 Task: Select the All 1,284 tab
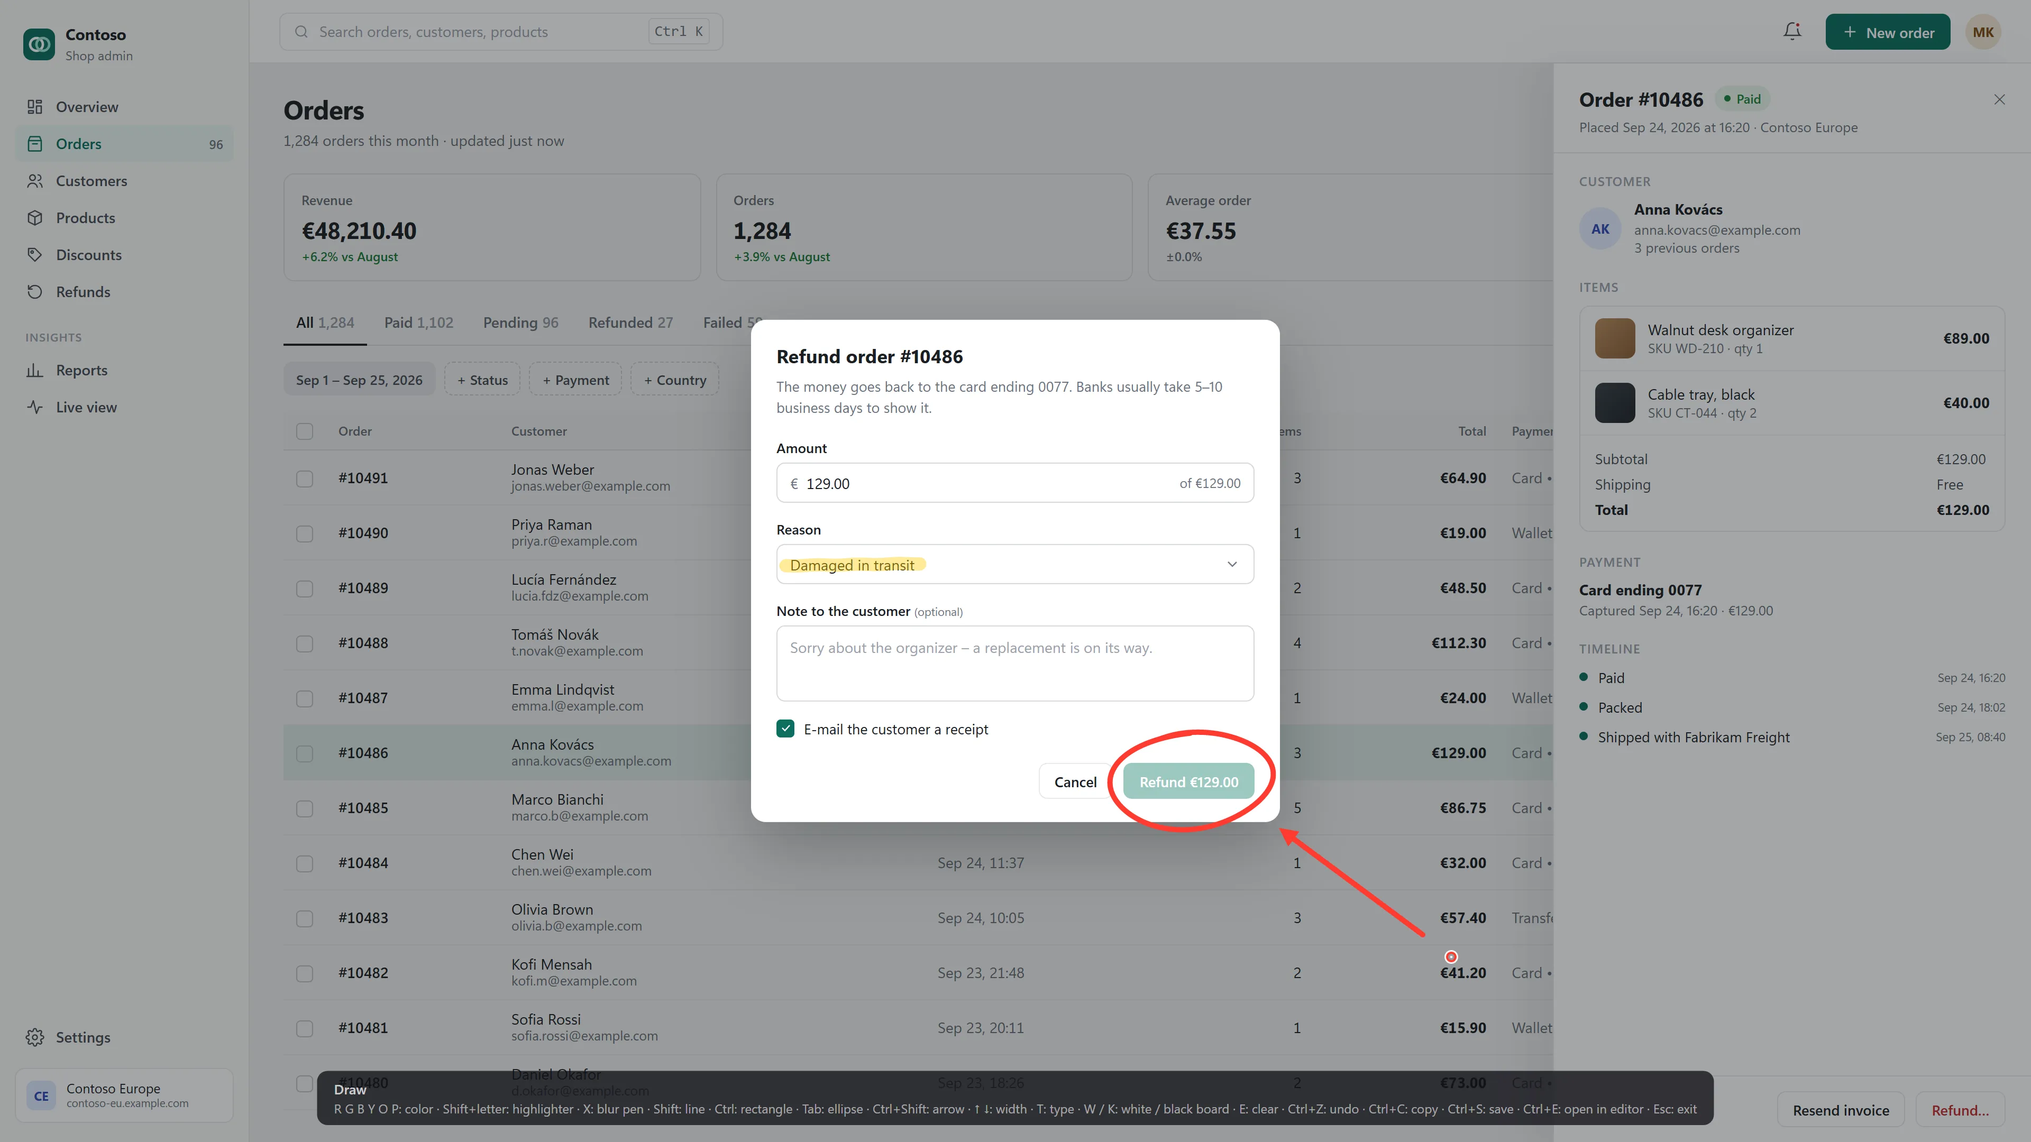(x=325, y=323)
